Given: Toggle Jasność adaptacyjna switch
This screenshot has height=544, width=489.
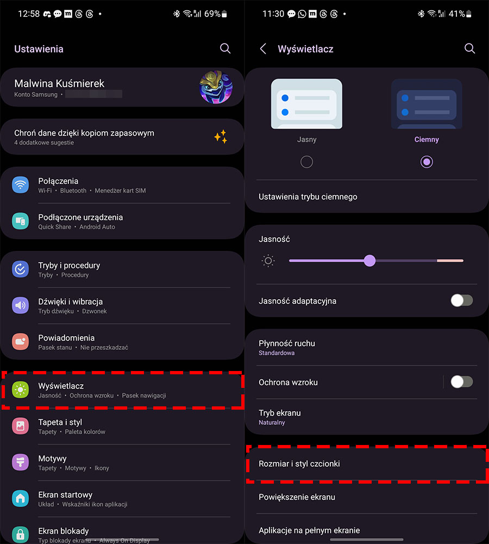Looking at the screenshot, I should pos(462,300).
